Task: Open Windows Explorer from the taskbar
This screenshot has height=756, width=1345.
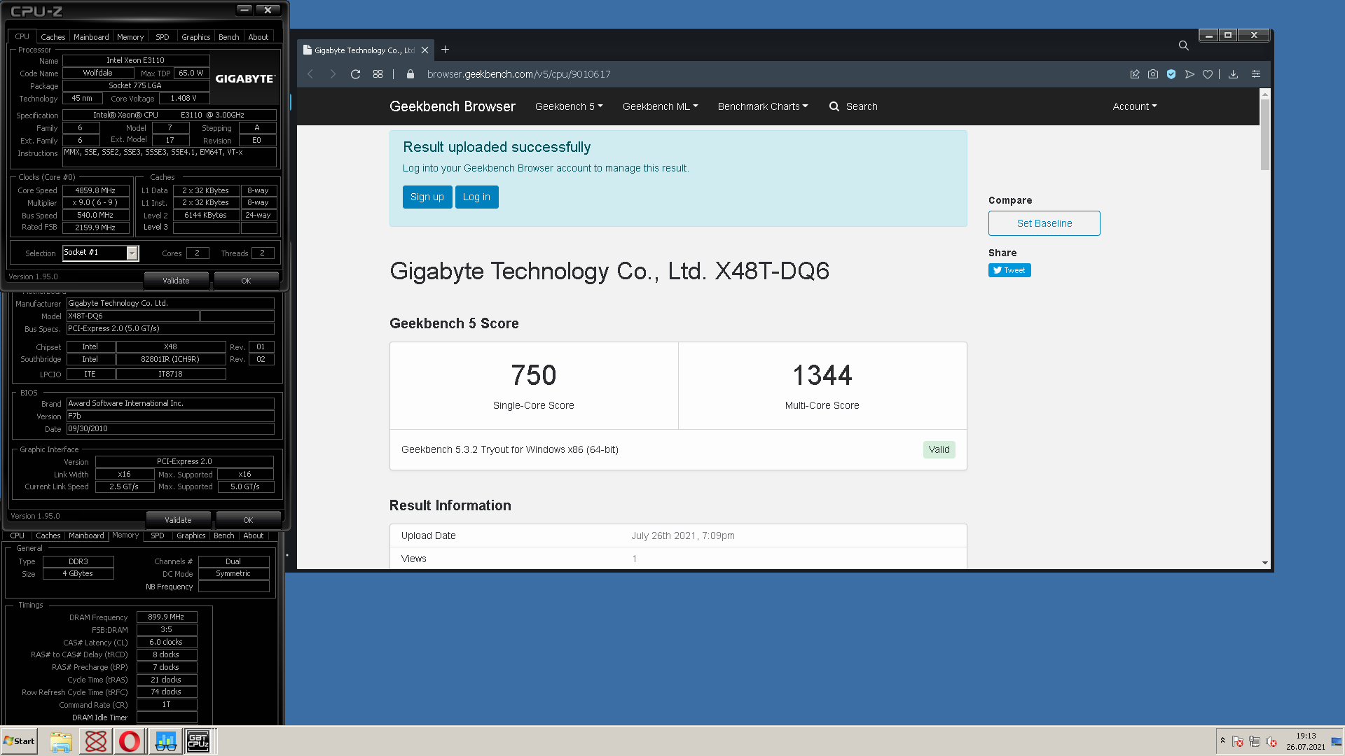Action: tap(61, 741)
